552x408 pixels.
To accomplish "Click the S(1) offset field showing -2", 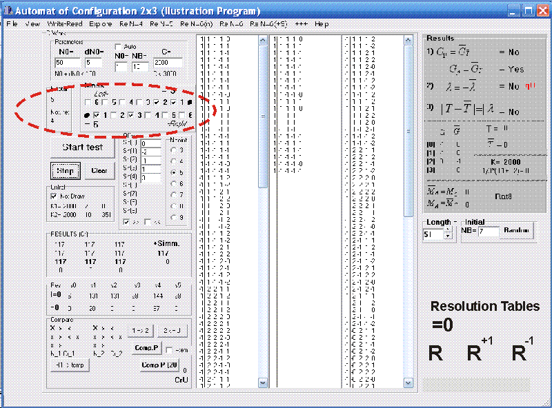I will click(x=150, y=152).
